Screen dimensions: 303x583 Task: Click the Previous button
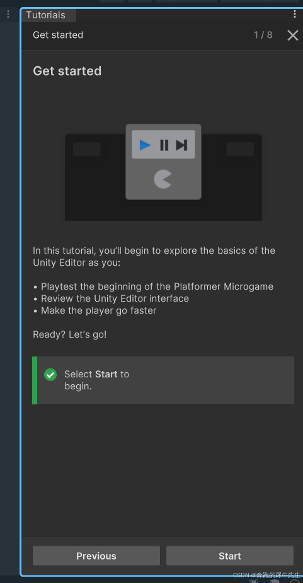point(96,556)
